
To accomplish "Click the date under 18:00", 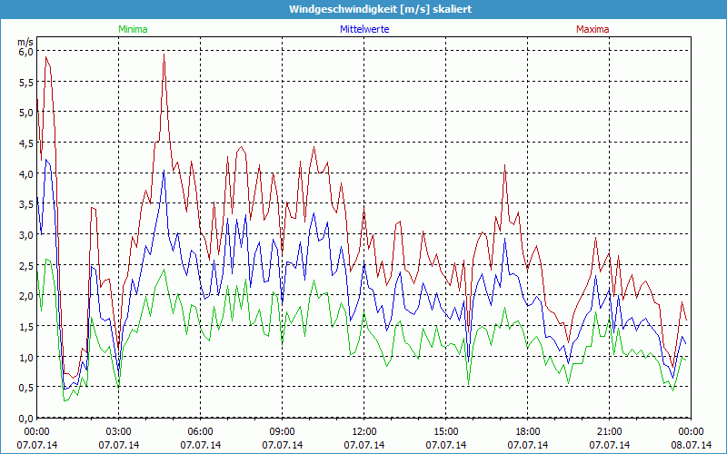I will (x=528, y=445).
